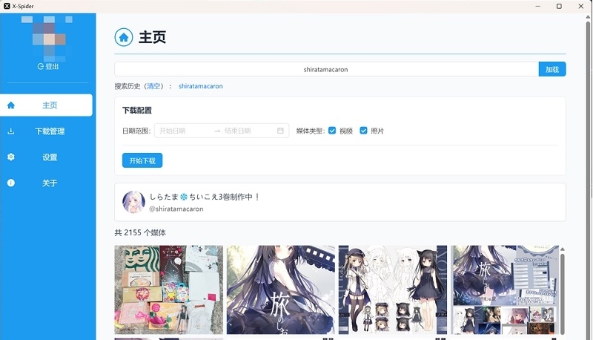The image size is (593, 340).
Task: Click the info icon next to 关于
Action: point(11,183)
